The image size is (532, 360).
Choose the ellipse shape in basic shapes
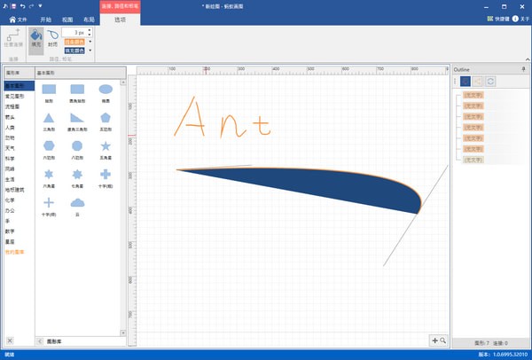[x=105, y=89]
